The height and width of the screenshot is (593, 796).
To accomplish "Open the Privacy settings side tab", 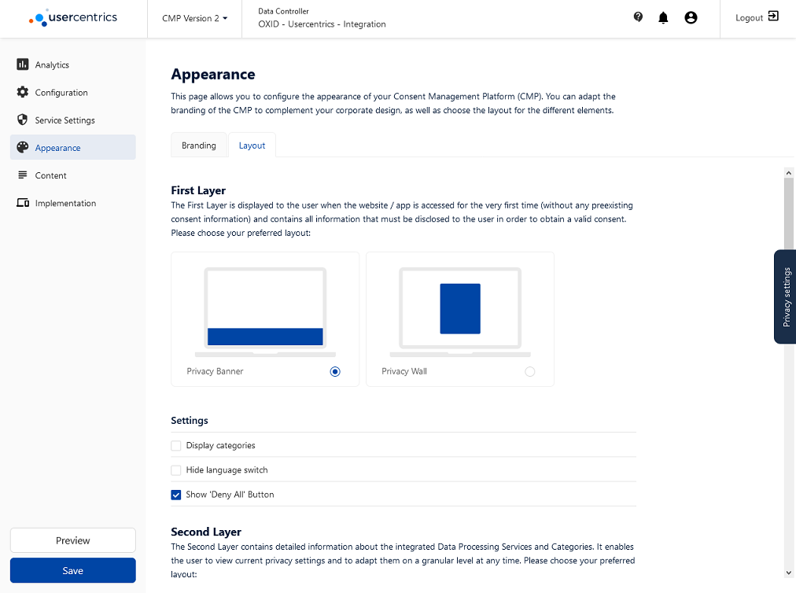I will pyautogui.click(x=786, y=296).
